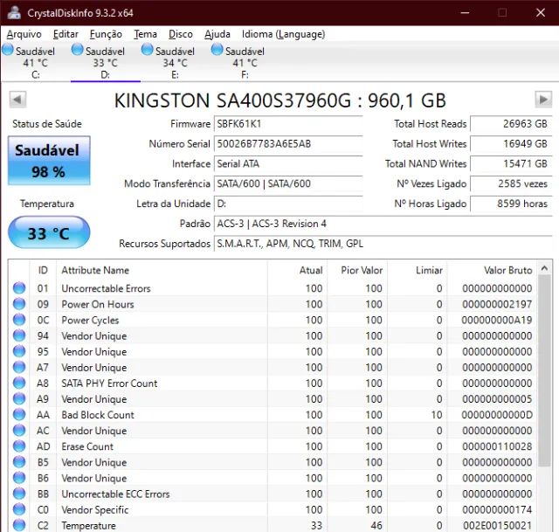Click the Atual column header
The image size is (559, 532).
pos(297,270)
